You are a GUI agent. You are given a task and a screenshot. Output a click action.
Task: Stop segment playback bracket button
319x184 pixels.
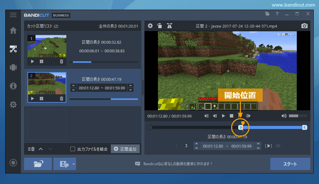coord(278,146)
